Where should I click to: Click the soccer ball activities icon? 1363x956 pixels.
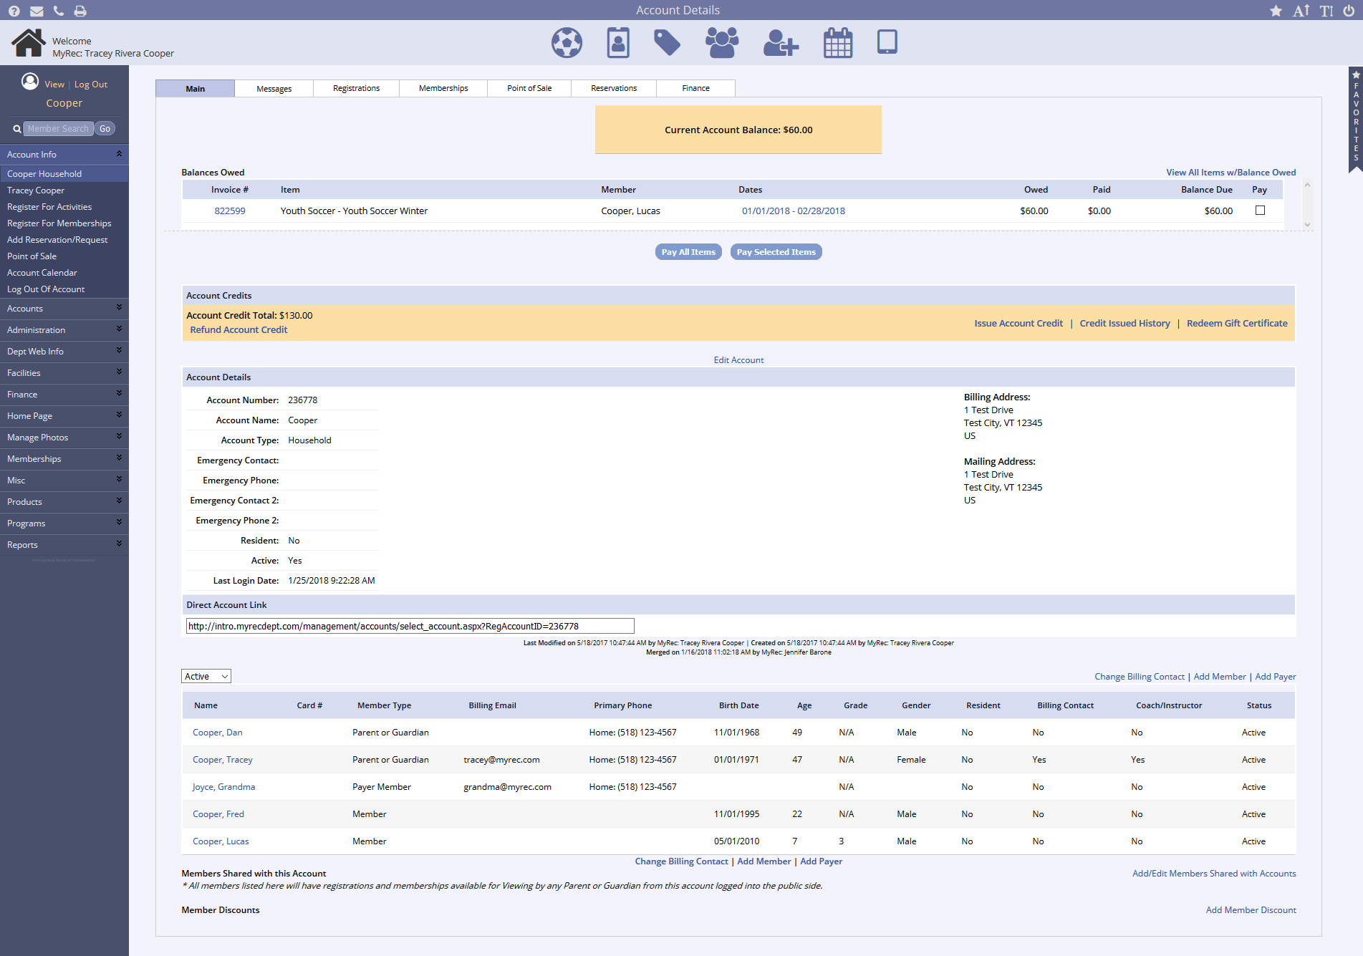[x=567, y=43]
